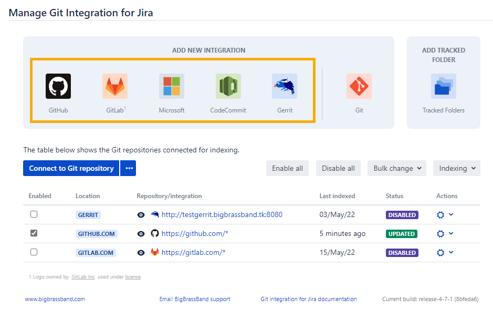Toggle the eye icon for github.com repository
This screenshot has width=493, height=309.
(x=141, y=234)
